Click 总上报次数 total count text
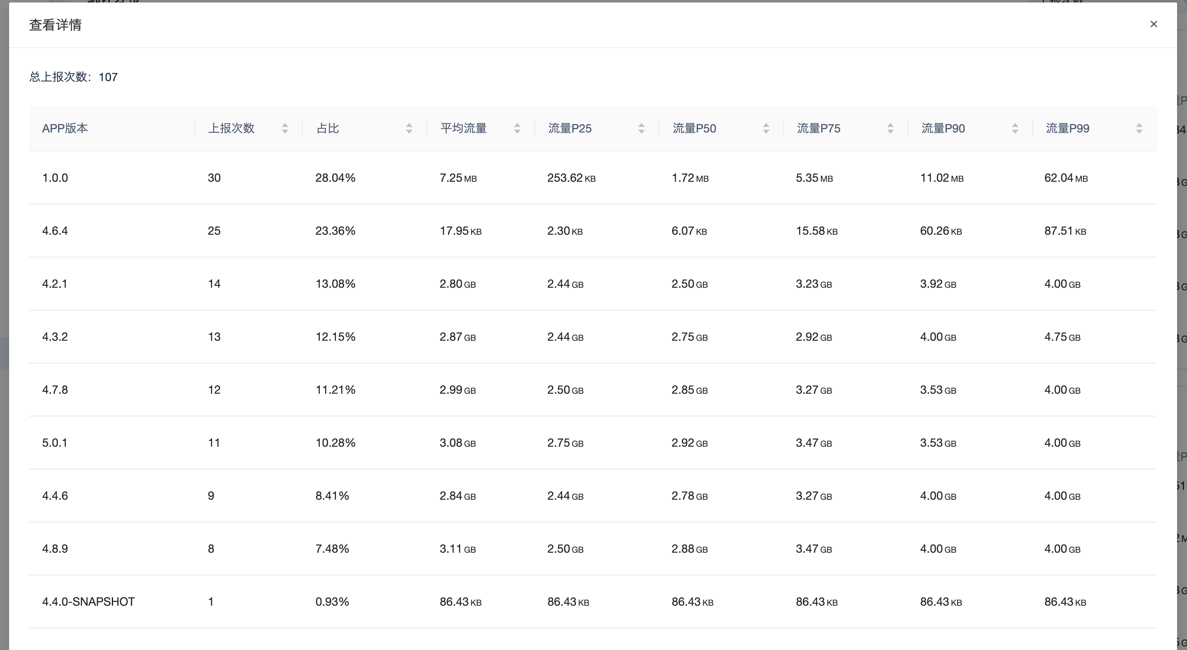This screenshot has width=1187, height=650. click(x=73, y=77)
